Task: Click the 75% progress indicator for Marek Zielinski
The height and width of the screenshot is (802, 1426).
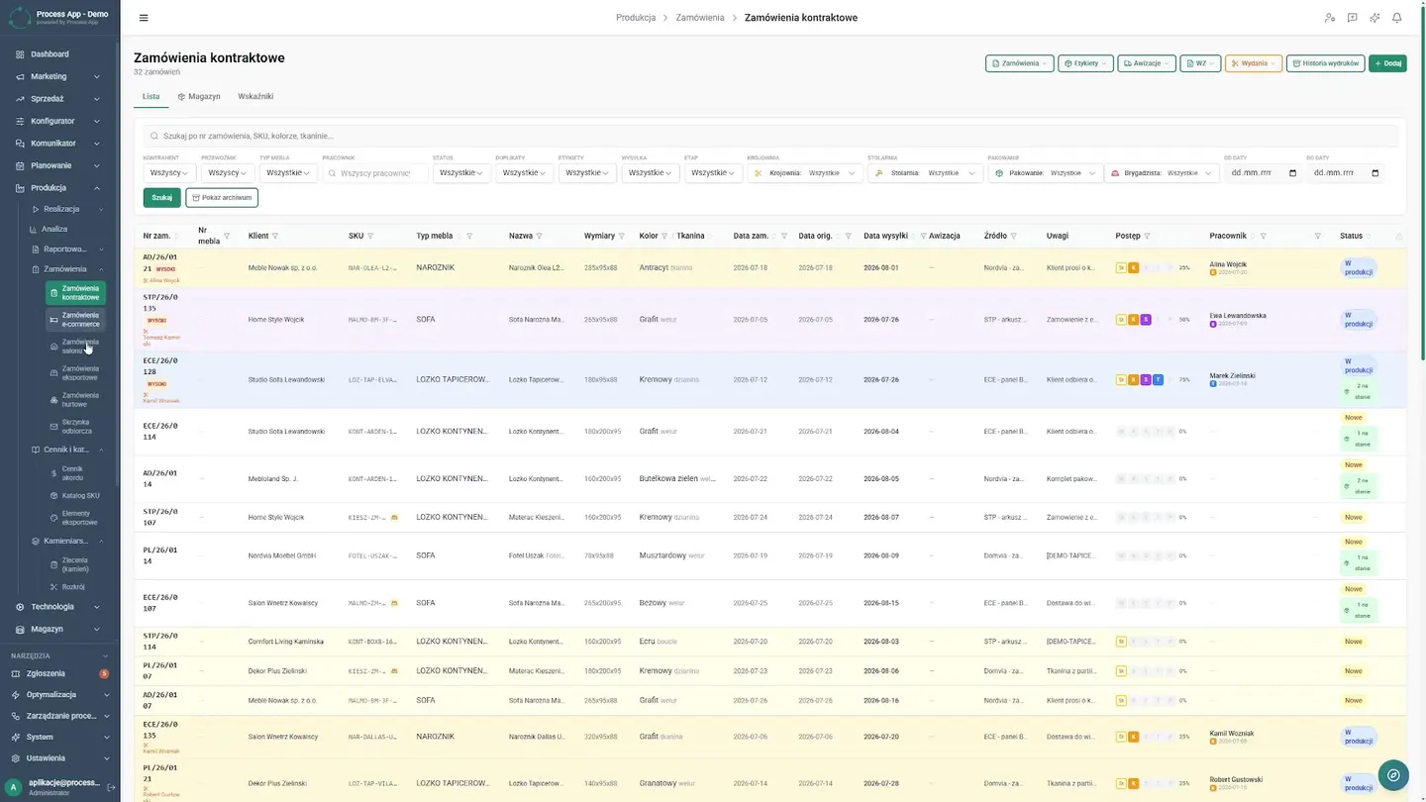Action: pos(1184,380)
